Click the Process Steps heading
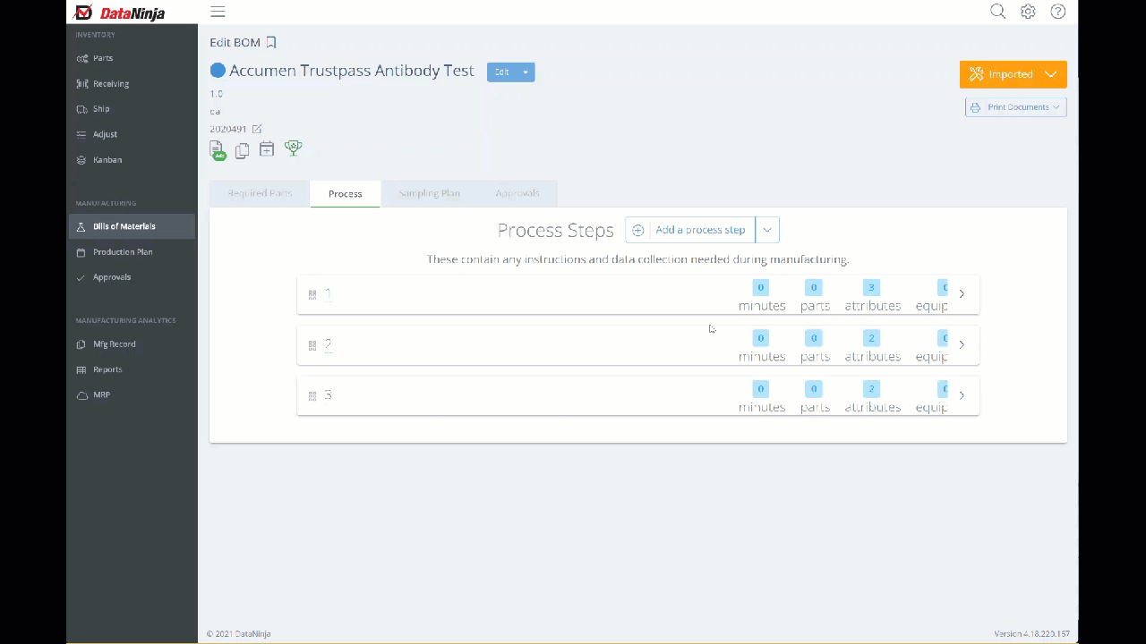This screenshot has width=1146, height=644. click(x=556, y=231)
